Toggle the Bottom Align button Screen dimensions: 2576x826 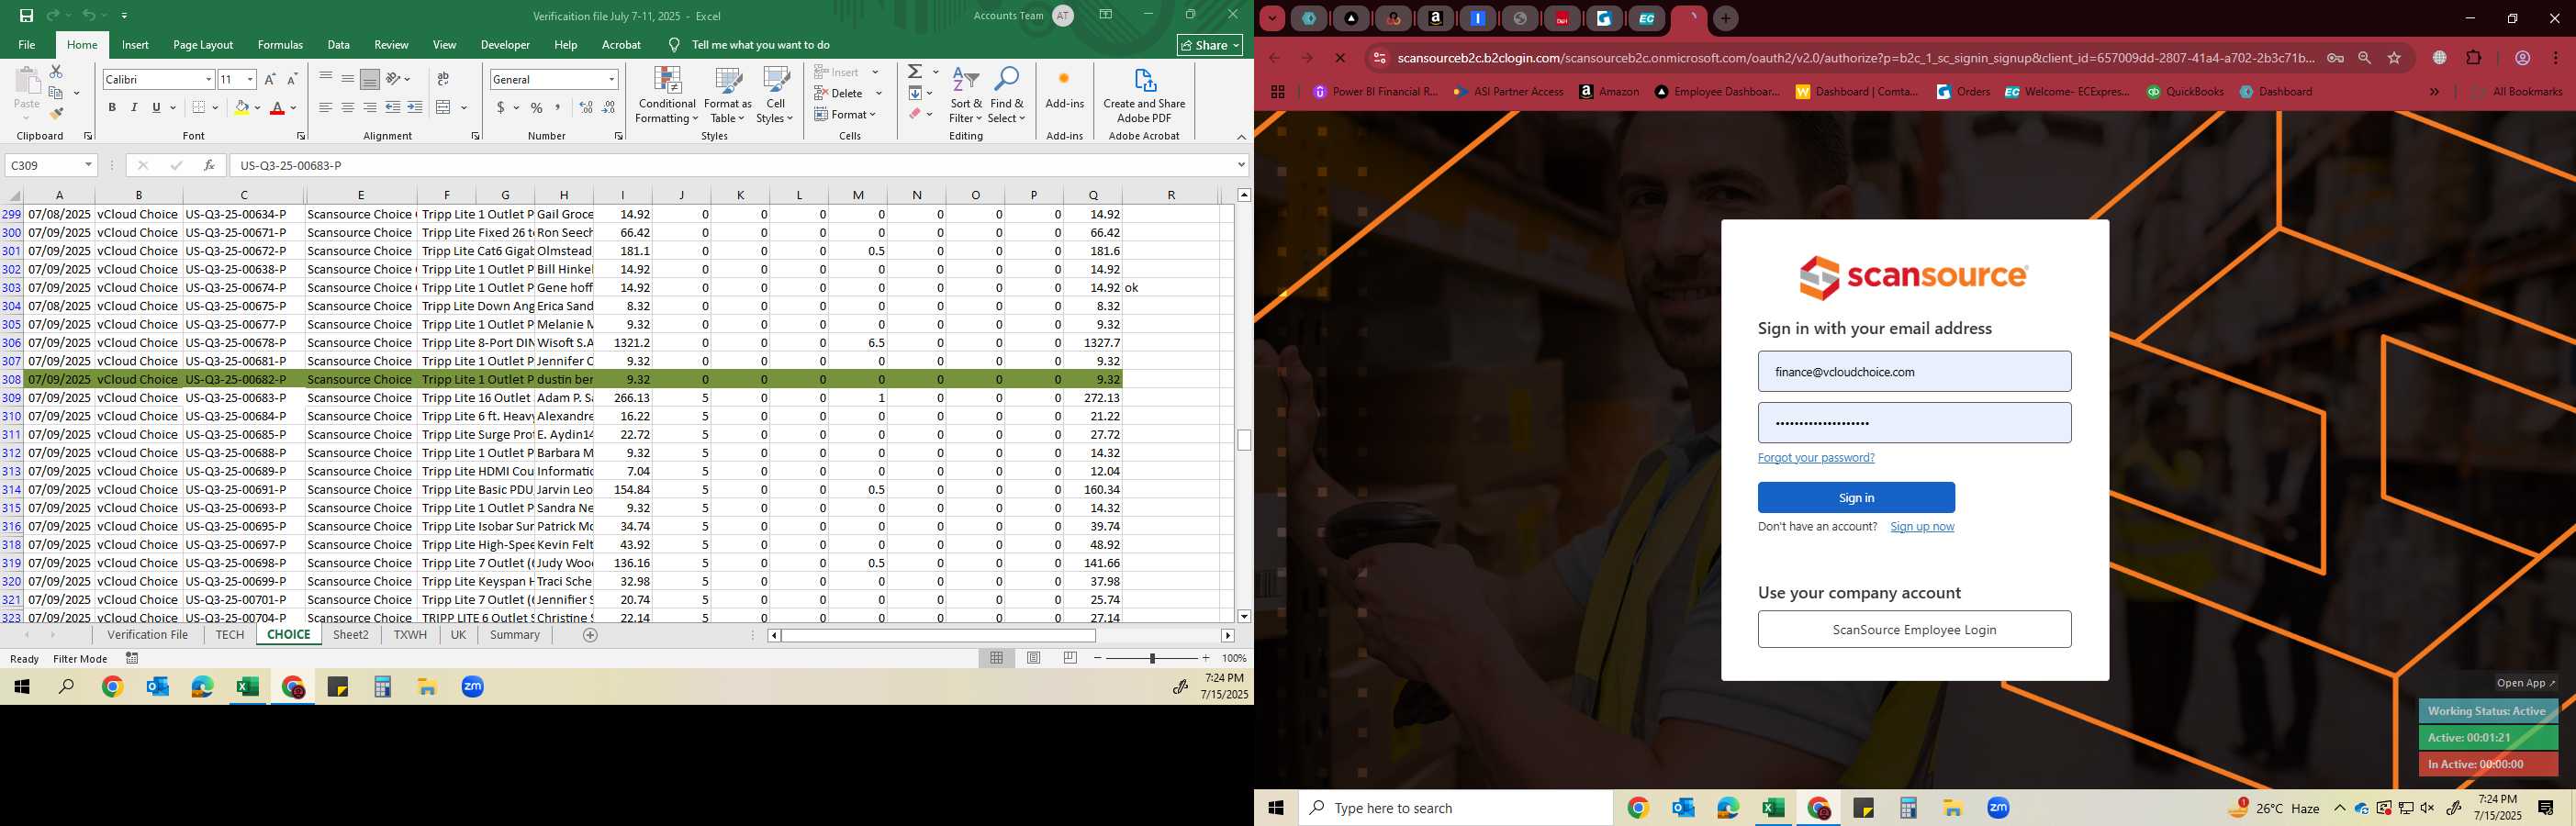(369, 79)
